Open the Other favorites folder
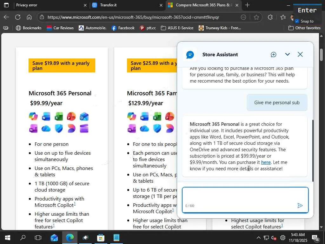325x244 pixels. click(304, 28)
